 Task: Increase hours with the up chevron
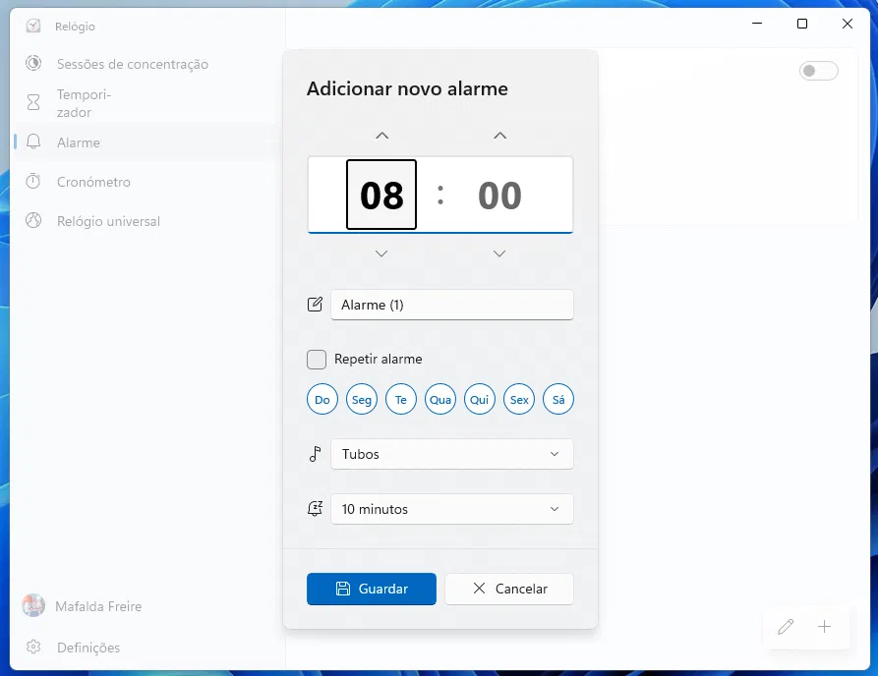point(381,136)
